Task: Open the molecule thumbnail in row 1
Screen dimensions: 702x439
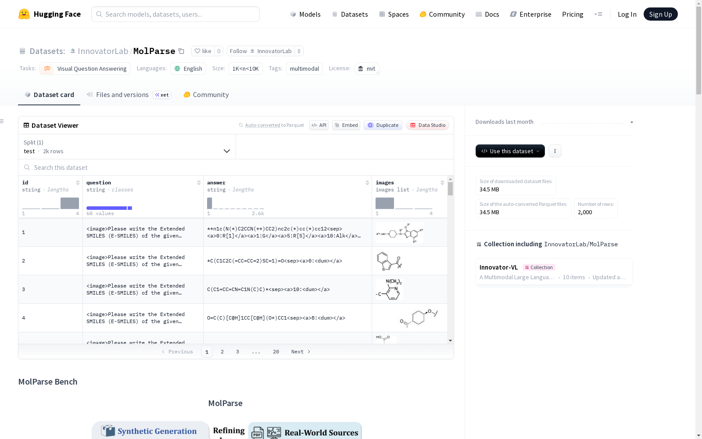Action: pos(400,232)
